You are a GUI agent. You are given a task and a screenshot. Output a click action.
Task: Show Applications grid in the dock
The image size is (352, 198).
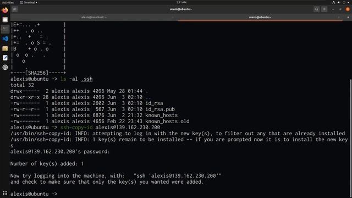(5, 193)
